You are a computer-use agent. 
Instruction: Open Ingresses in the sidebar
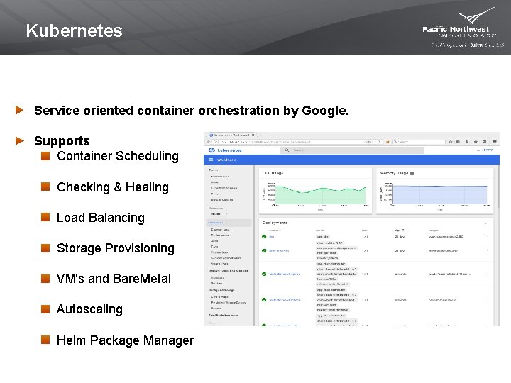coord(218,277)
